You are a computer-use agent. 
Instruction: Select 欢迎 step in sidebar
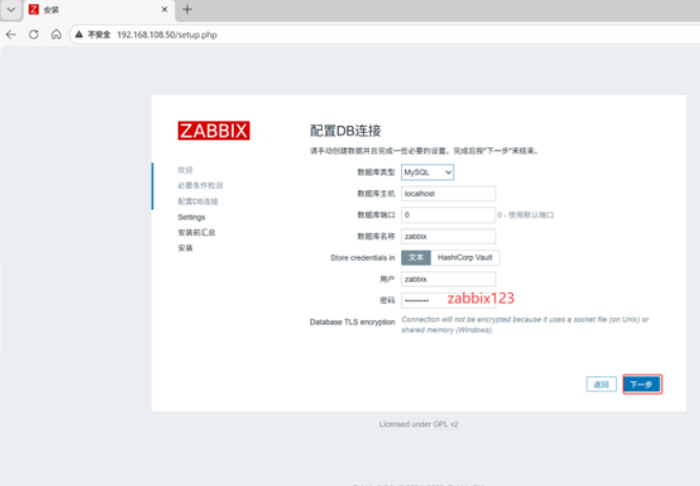(x=185, y=170)
